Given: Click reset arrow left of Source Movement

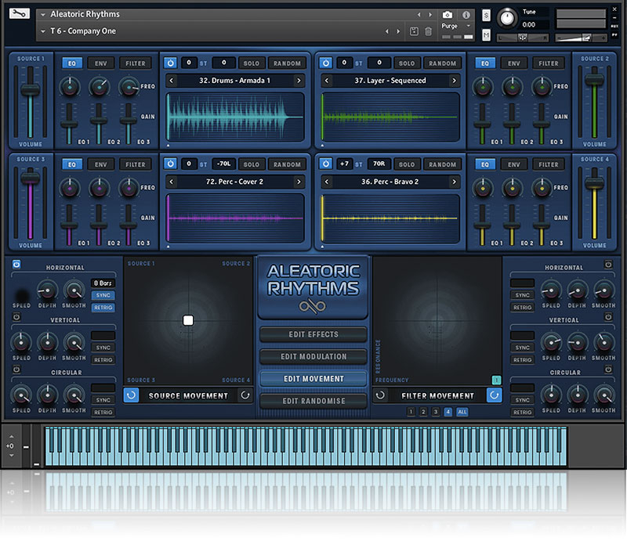Looking at the screenshot, I should pos(132,395).
